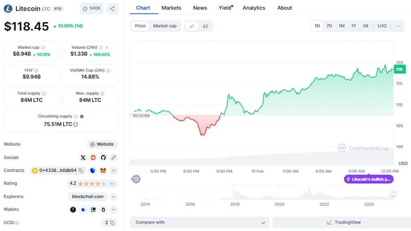Image resolution: width=411 pixels, height=231 pixels.
Task: Expand the Explorers dropdown chevron
Action: tap(114, 197)
